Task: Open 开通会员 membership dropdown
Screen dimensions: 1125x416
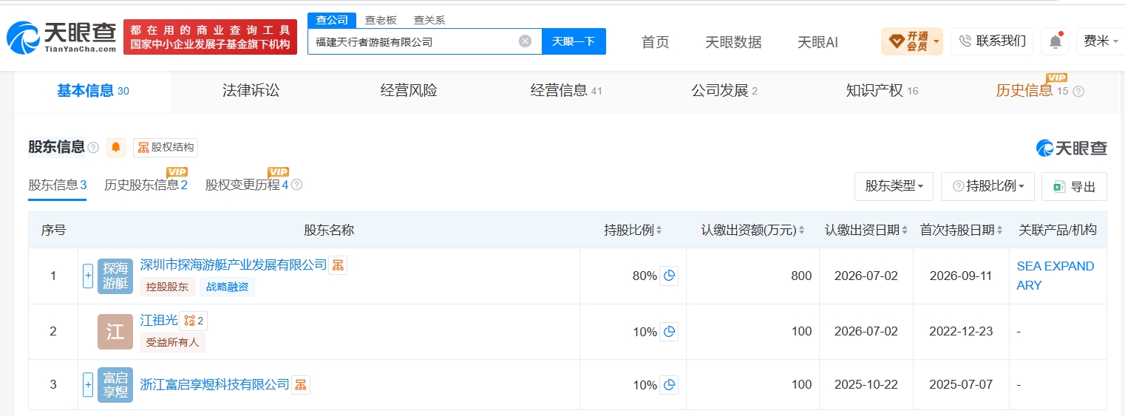Action: 912,41
